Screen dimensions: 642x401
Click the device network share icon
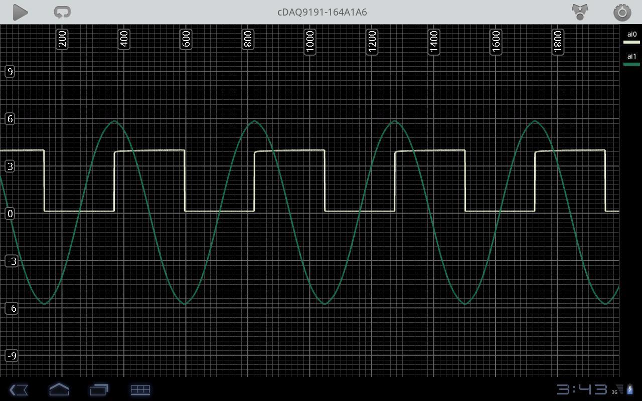tap(580, 12)
